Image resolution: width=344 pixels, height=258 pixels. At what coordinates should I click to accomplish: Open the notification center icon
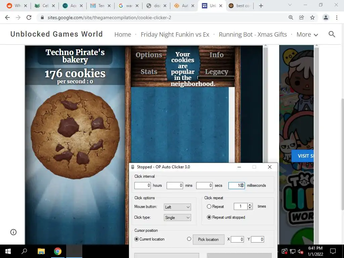[x=333, y=251]
